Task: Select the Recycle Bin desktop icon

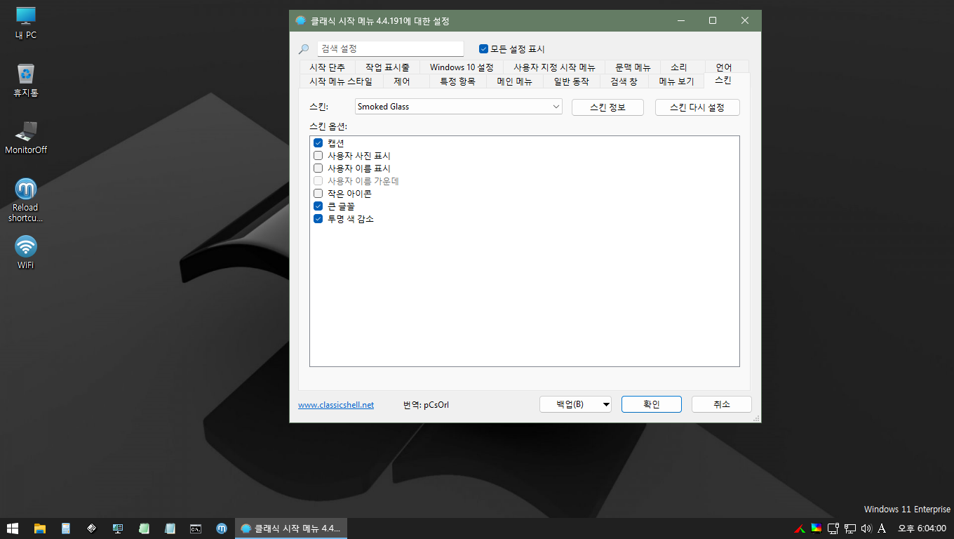Action: [26, 80]
